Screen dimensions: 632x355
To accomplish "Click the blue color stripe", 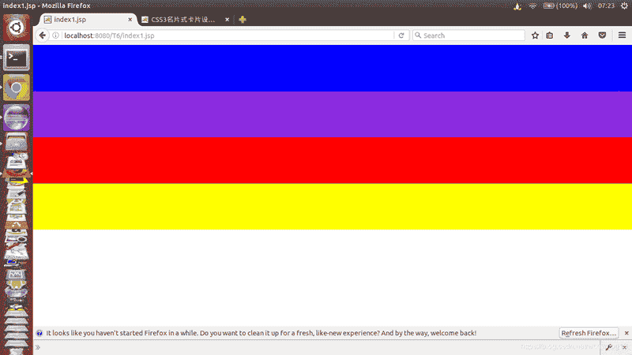I will (x=332, y=68).
